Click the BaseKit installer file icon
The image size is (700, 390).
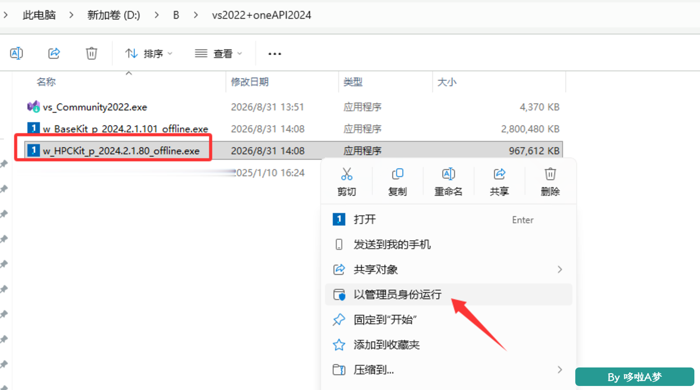click(33, 128)
